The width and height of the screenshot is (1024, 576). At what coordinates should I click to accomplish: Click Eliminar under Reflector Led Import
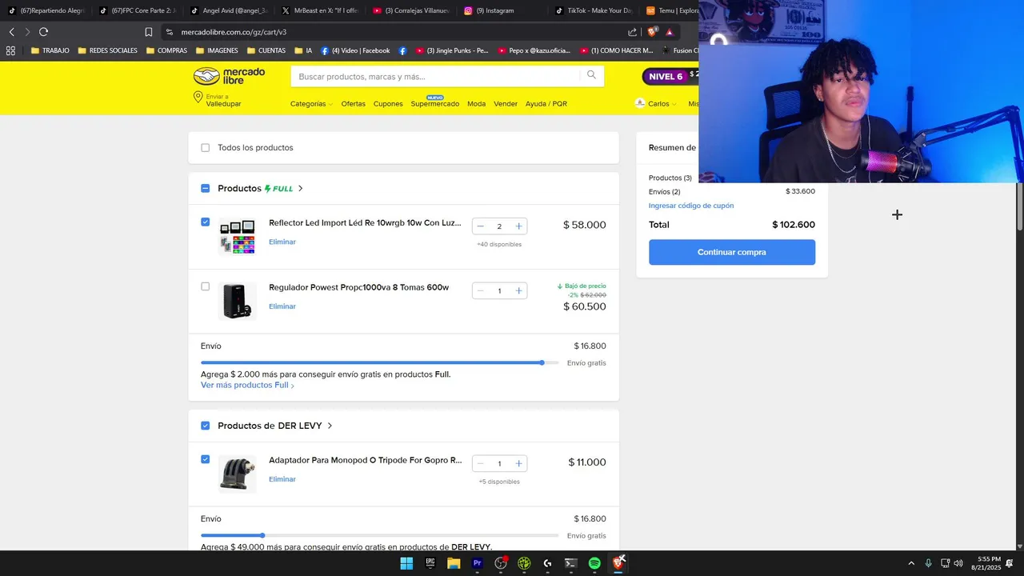(282, 242)
